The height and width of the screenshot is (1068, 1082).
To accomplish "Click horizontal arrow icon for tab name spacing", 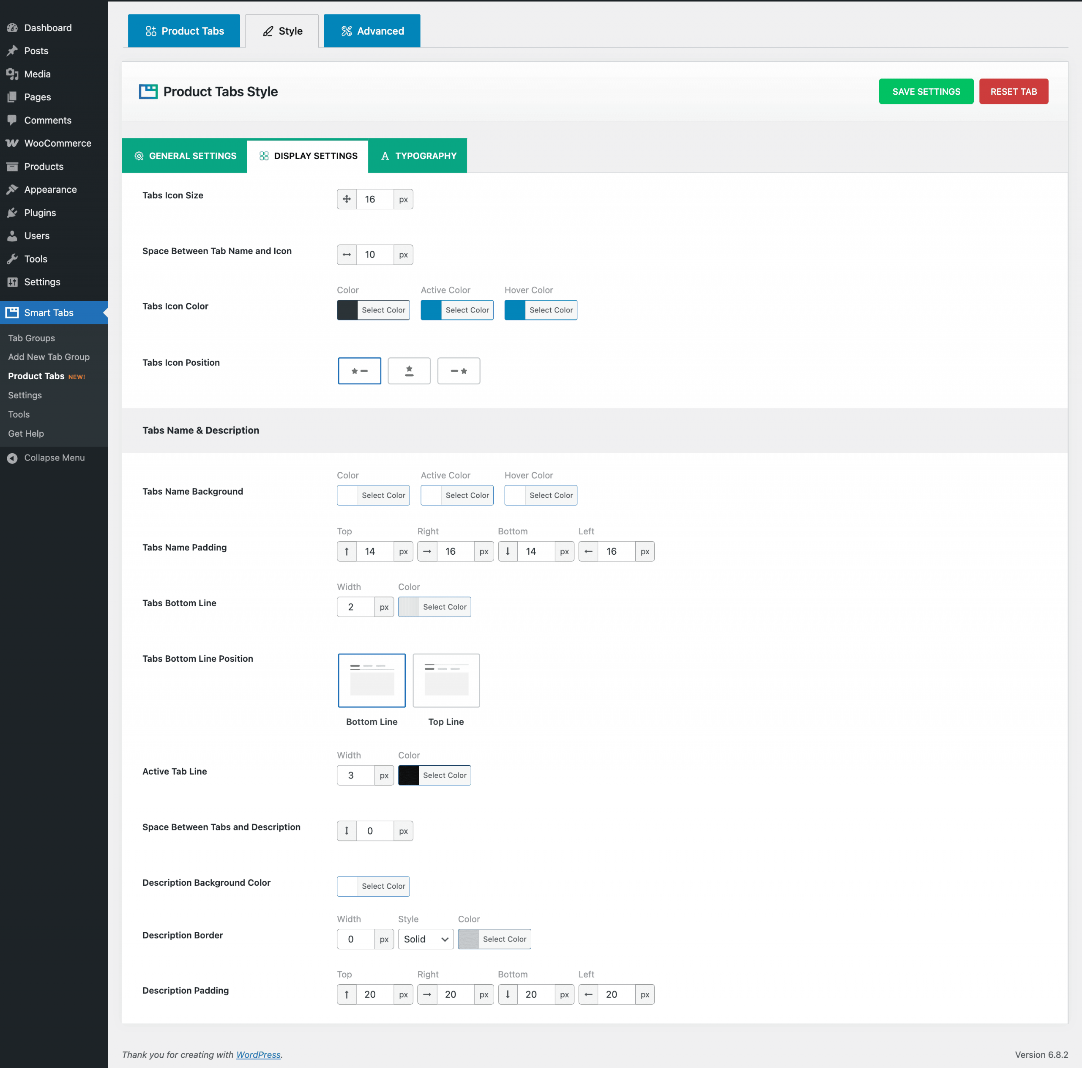I will [347, 255].
